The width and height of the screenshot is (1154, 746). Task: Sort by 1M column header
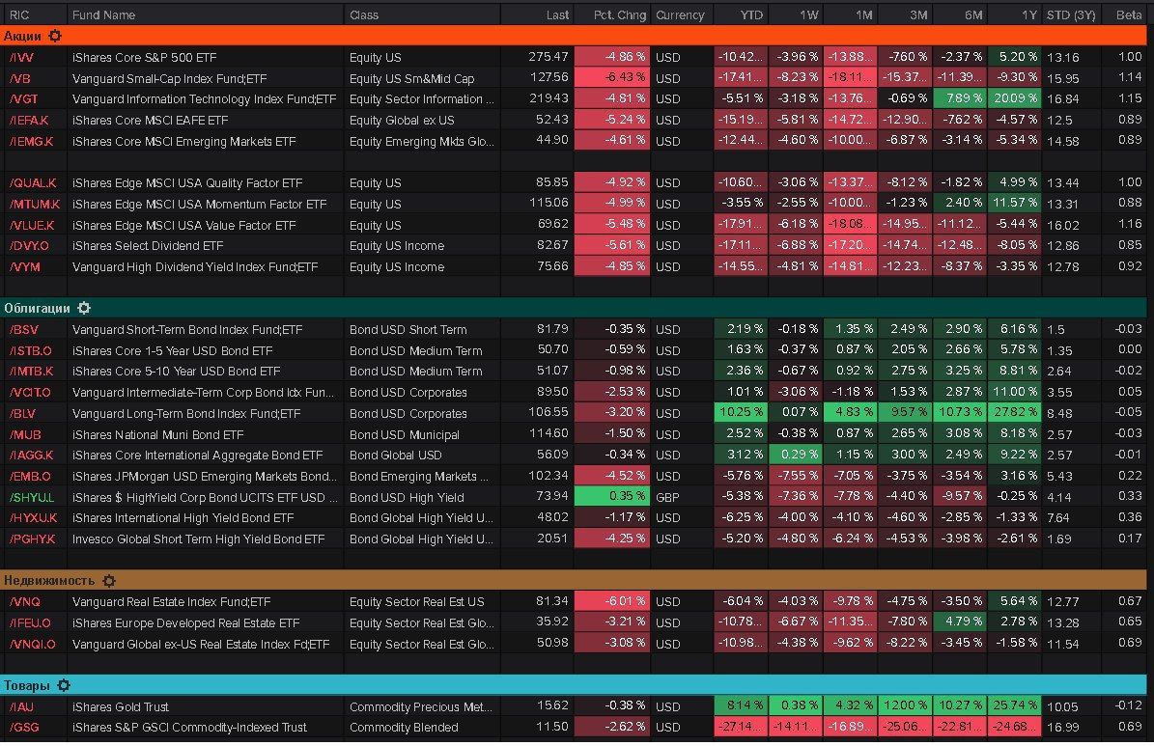863,14
